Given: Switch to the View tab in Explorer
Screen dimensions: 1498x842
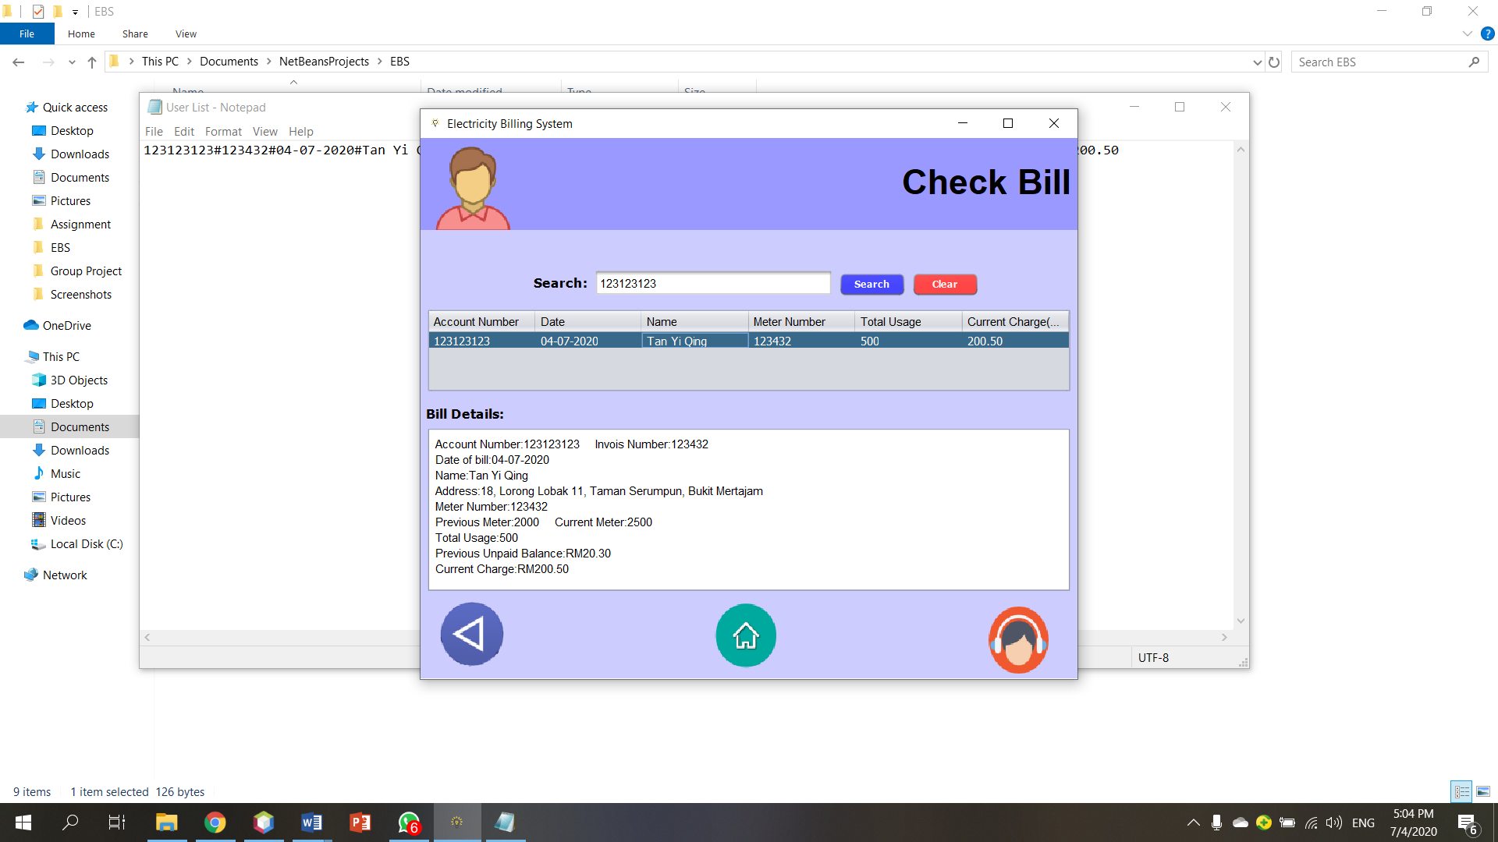Looking at the screenshot, I should pyautogui.click(x=185, y=34).
